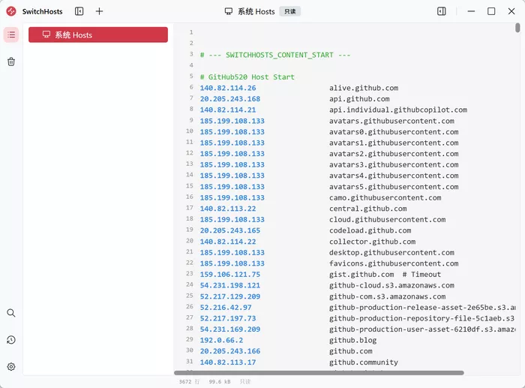Click api.individual.githubcopilot.com hostname
This screenshot has width=525, height=388.
398,110
